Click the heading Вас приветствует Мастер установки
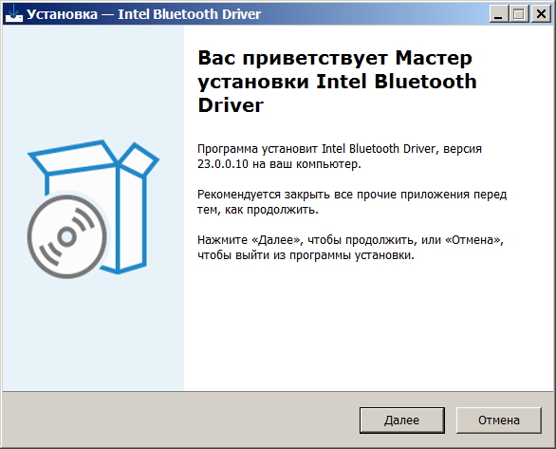556x449 pixels. (337, 69)
